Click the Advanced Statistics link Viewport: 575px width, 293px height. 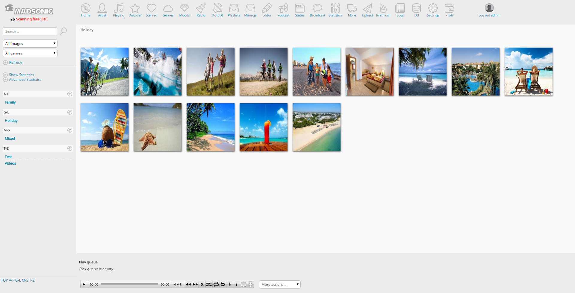[x=25, y=80]
